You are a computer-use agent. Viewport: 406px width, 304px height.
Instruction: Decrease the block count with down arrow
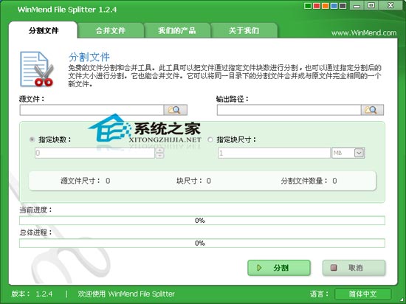[159, 156]
